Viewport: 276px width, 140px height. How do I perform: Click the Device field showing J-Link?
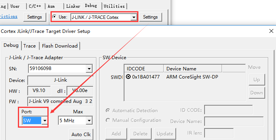click(x=60, y=80)
